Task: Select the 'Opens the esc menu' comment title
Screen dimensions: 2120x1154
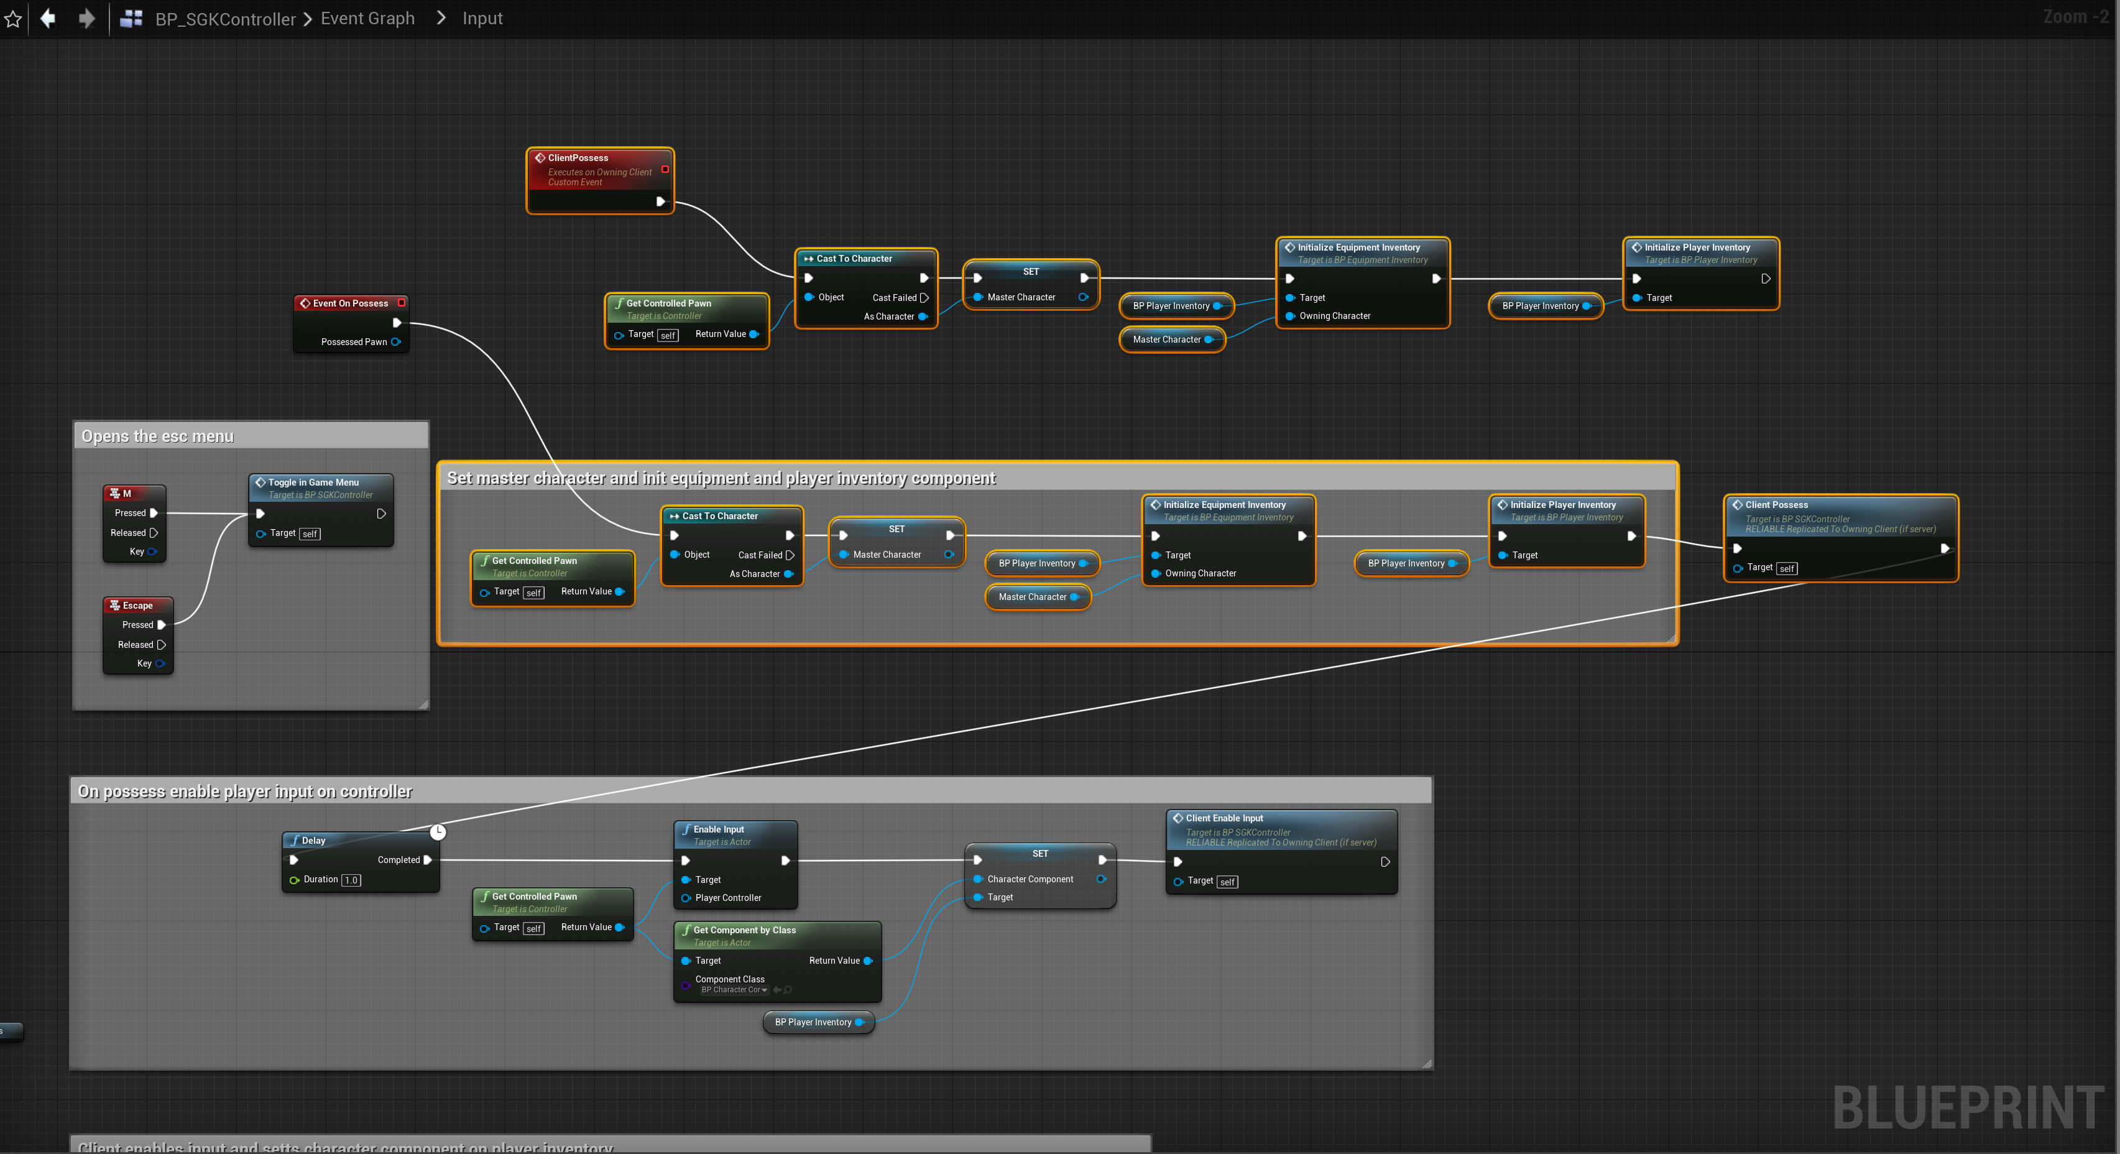Action: click(x=157, y=436)
